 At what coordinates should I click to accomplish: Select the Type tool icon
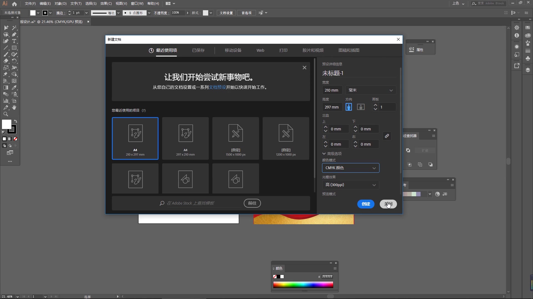point(14,41)
